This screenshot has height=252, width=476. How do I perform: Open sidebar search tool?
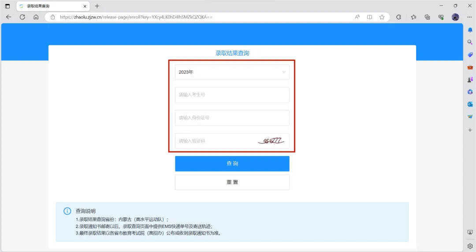tap(470, 42)
